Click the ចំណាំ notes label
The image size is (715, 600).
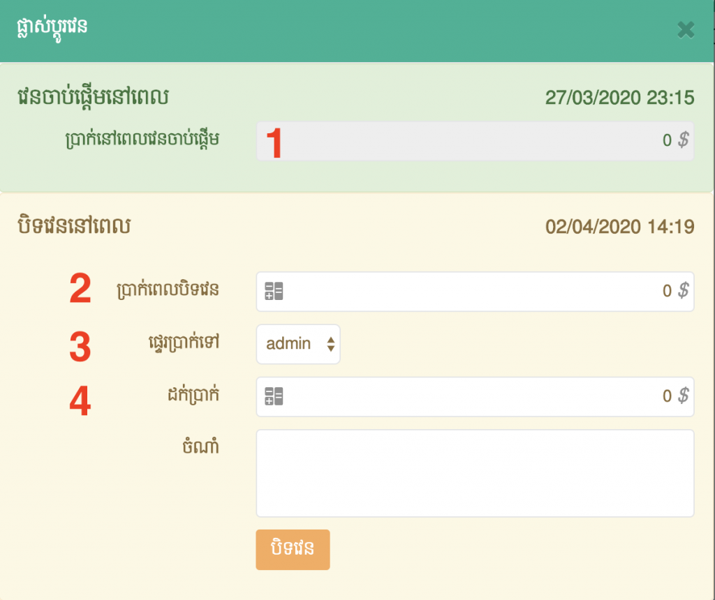pos(199,447)
